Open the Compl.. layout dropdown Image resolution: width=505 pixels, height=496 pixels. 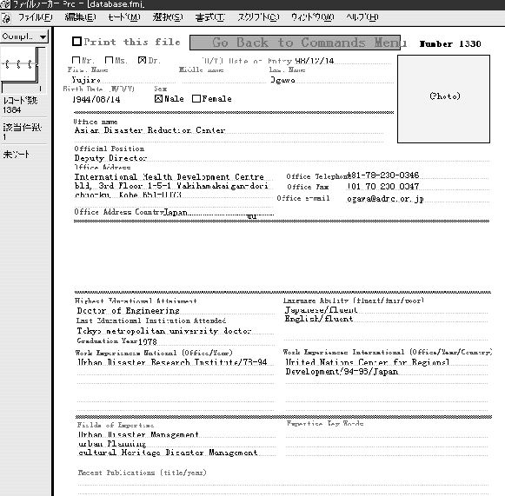click(24, 36)
